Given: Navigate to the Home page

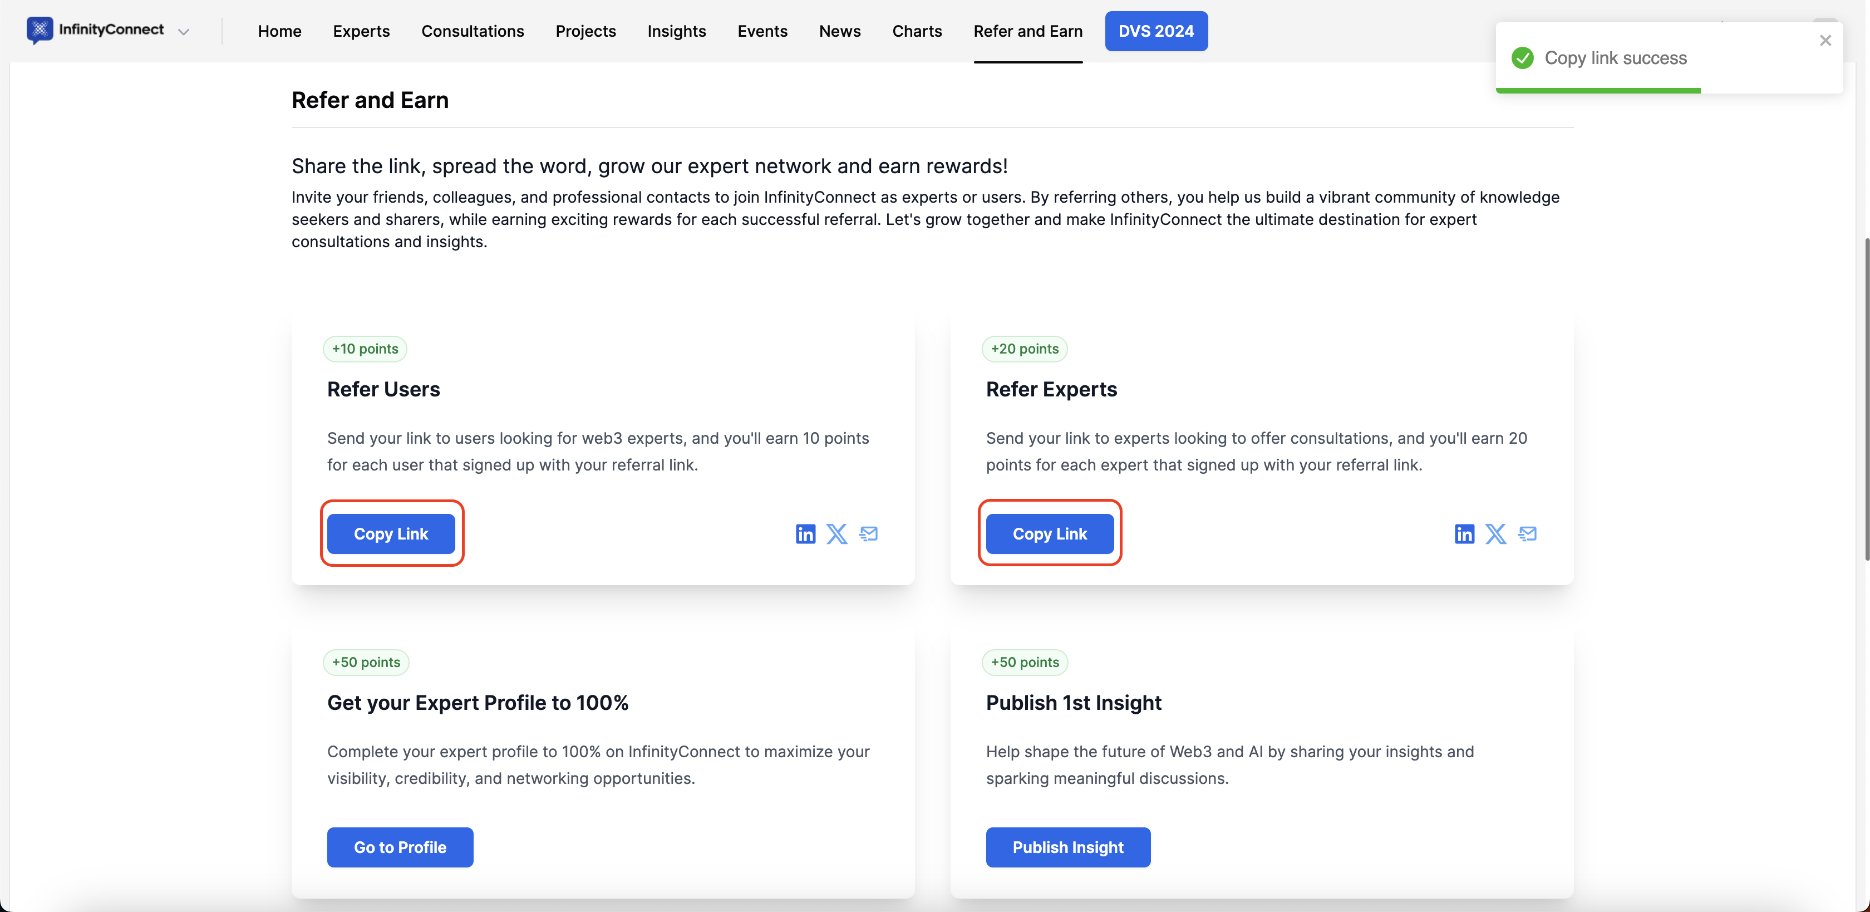Looking at the screenshot, I should [x=279, y=31].
